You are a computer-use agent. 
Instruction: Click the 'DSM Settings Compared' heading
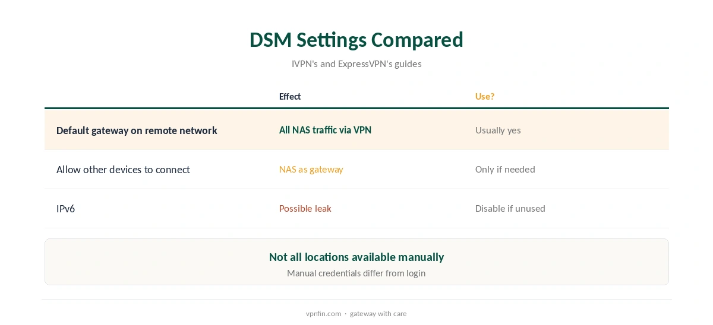click(356, 40)
